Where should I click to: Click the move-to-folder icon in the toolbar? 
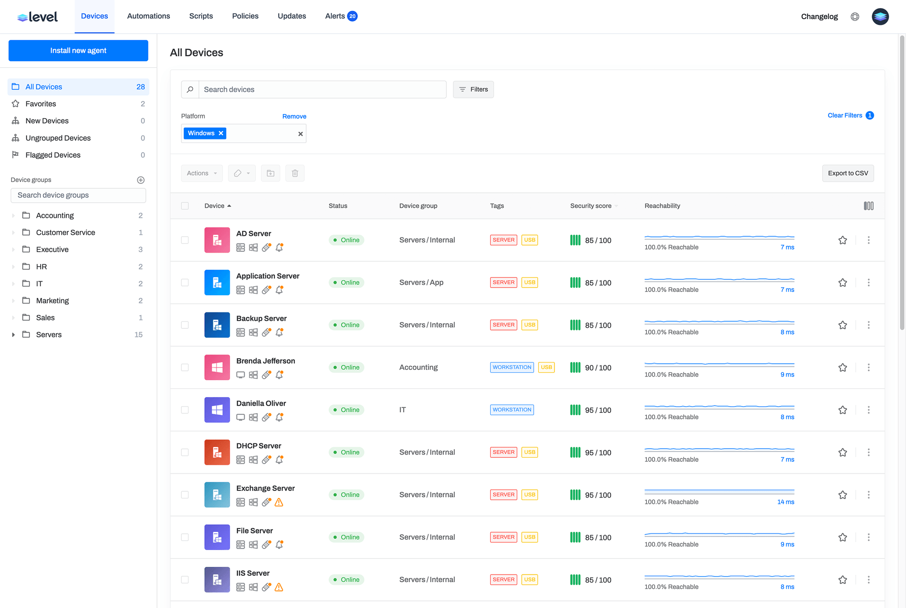point(270,173)
